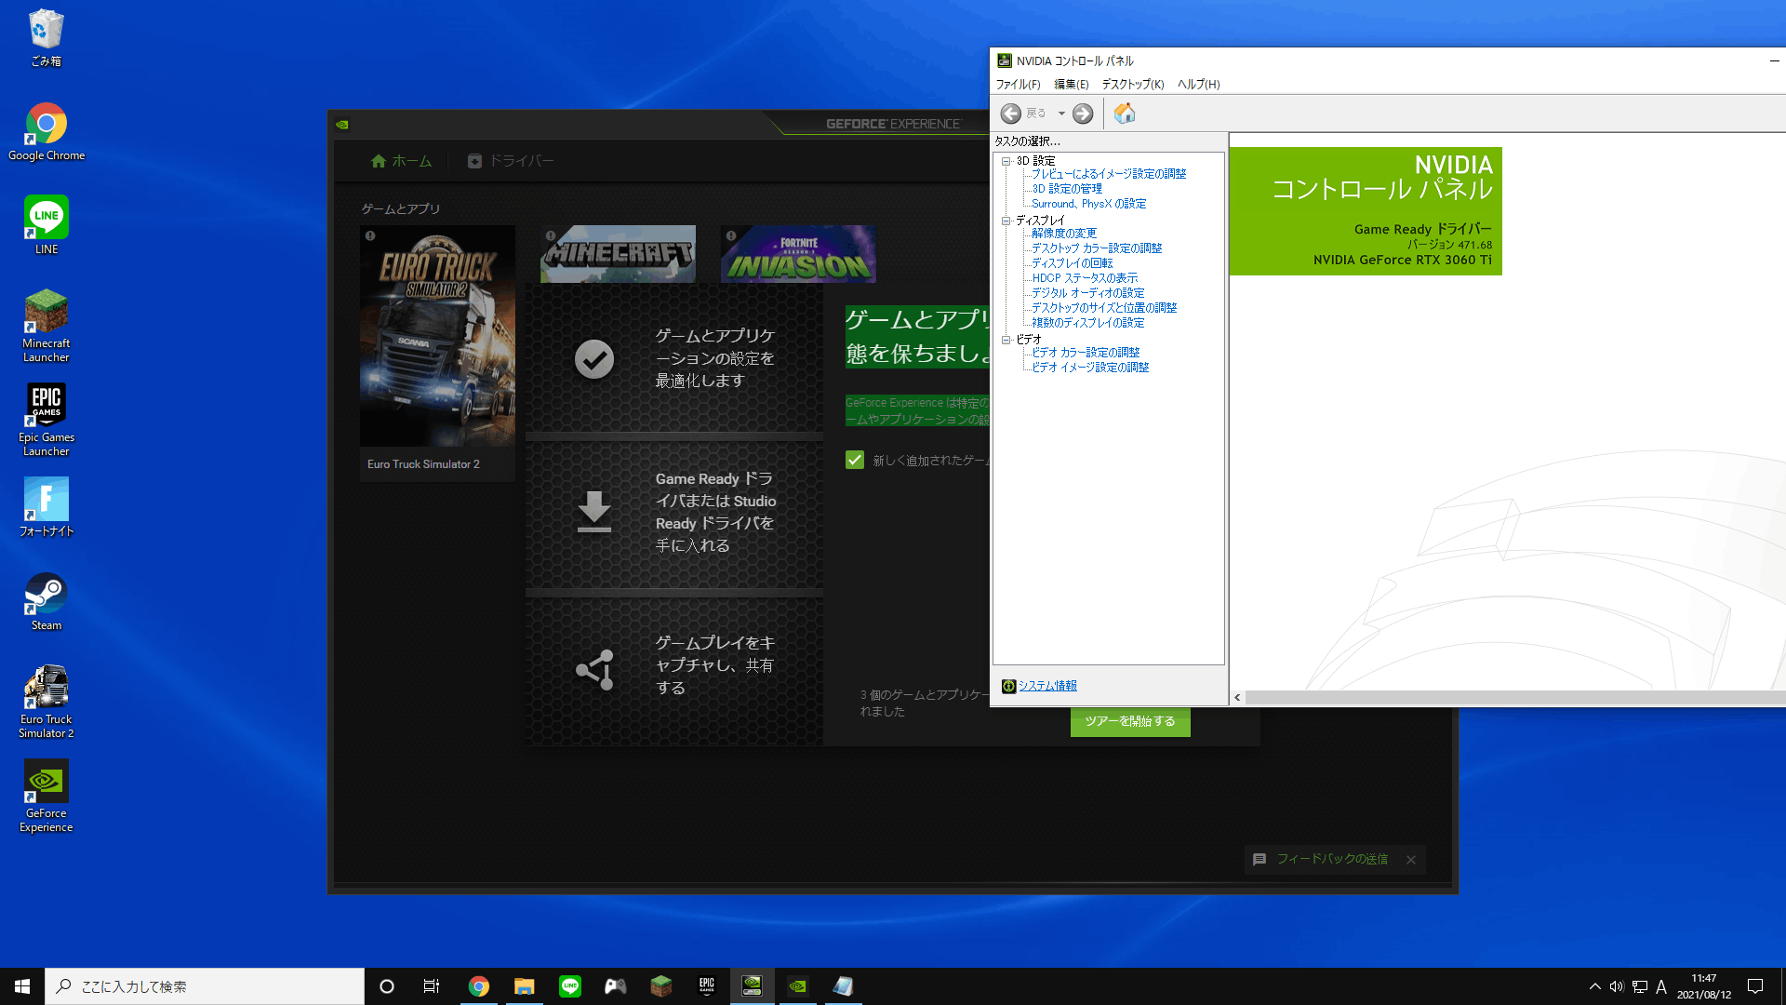1786x1005 pixels.
Task: Open Google Chrome desktop shortcut
Action: [x=47, y=132]
